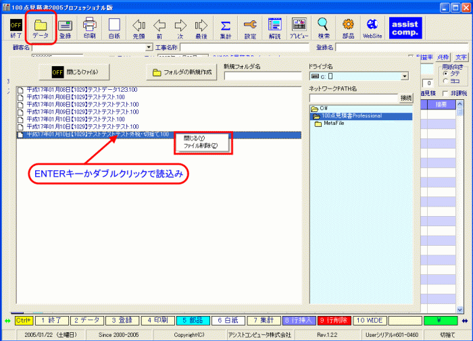
Task: Open the WebSite globe icon
Action: pyautogui.click(x=372, y=28)
